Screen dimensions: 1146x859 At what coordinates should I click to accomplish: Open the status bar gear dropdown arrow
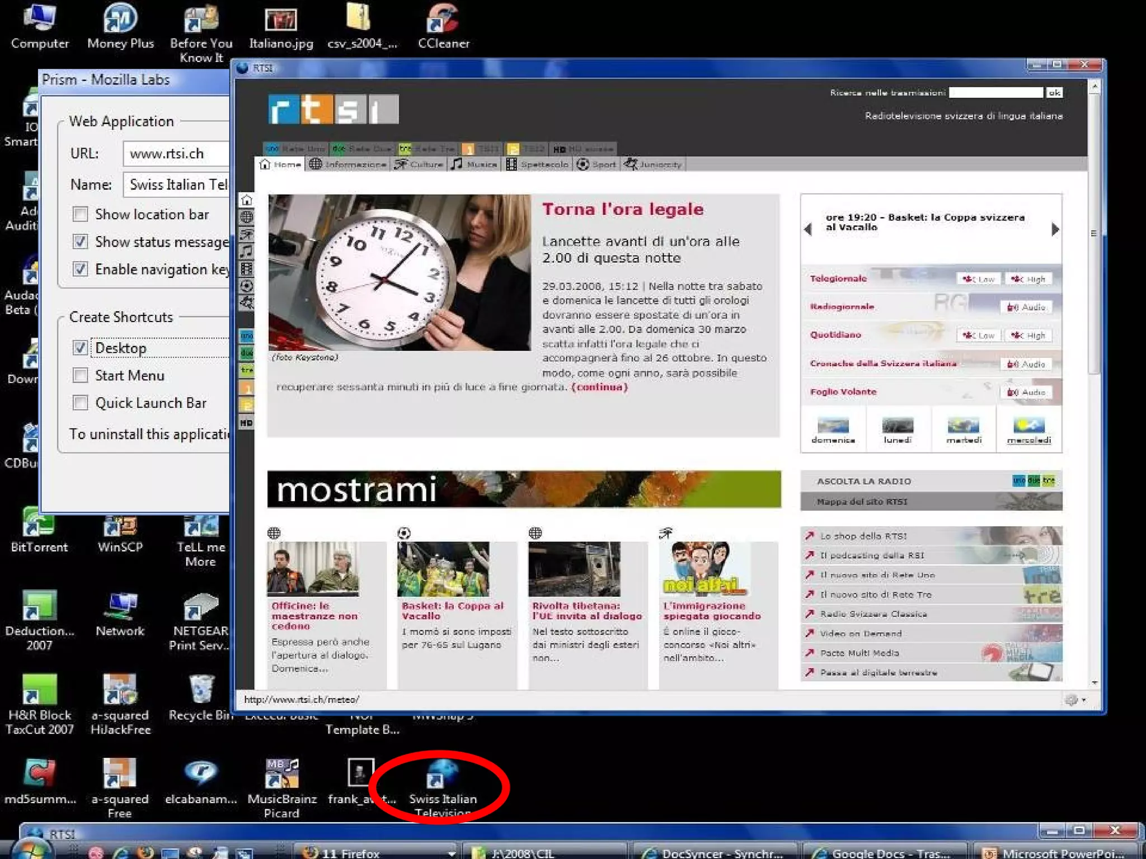(1084, 700)
